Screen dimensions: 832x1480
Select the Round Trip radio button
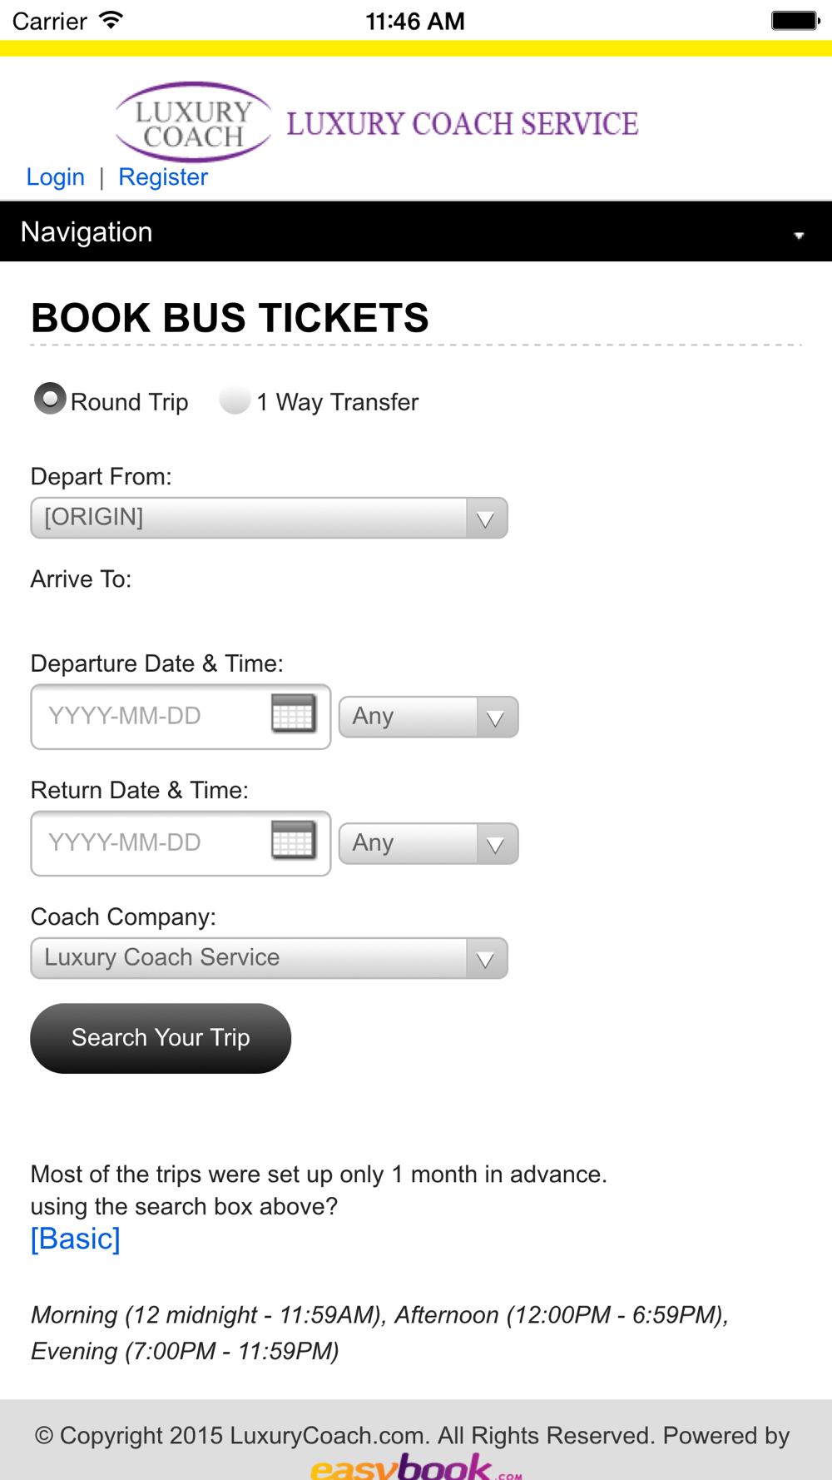tap(50, 399)
